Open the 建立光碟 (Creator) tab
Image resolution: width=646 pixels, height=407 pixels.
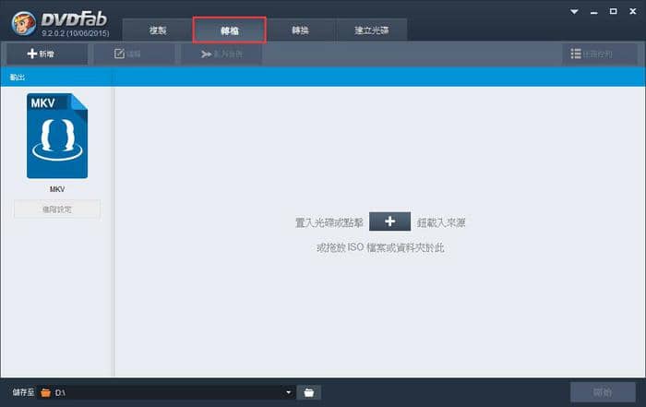pyautogui.click(x=372, y=30)
